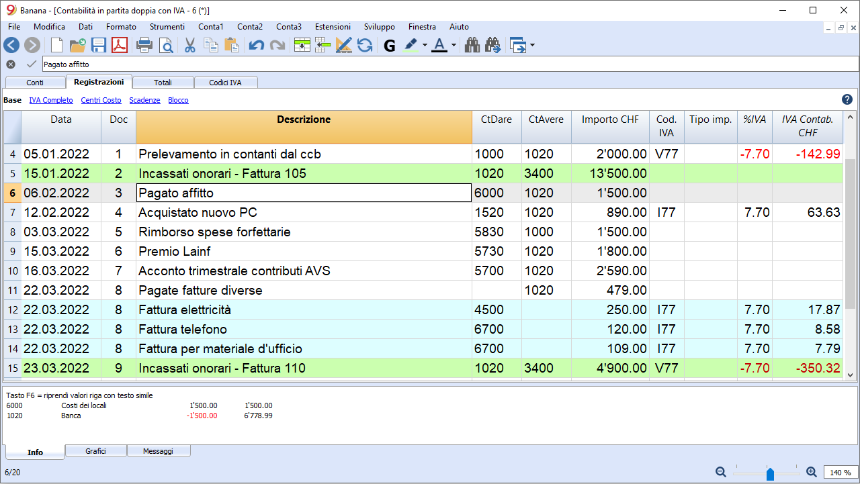
Task: Create a new file with blank page icon
Action: pos(57,45)
